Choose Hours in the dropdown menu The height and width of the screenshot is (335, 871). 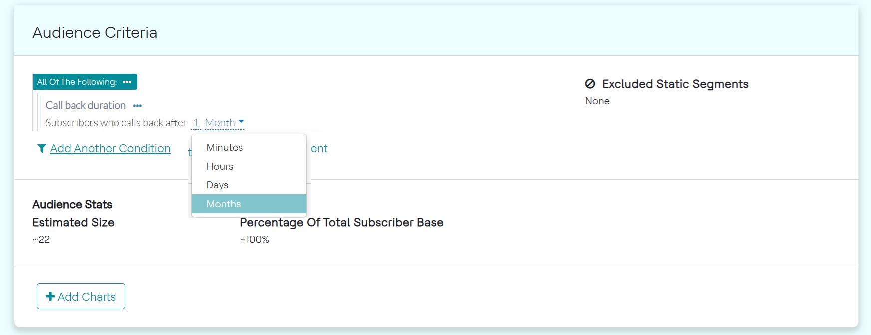click(220, 166)
